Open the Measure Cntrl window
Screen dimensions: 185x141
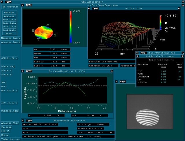[x=10, y=38]
